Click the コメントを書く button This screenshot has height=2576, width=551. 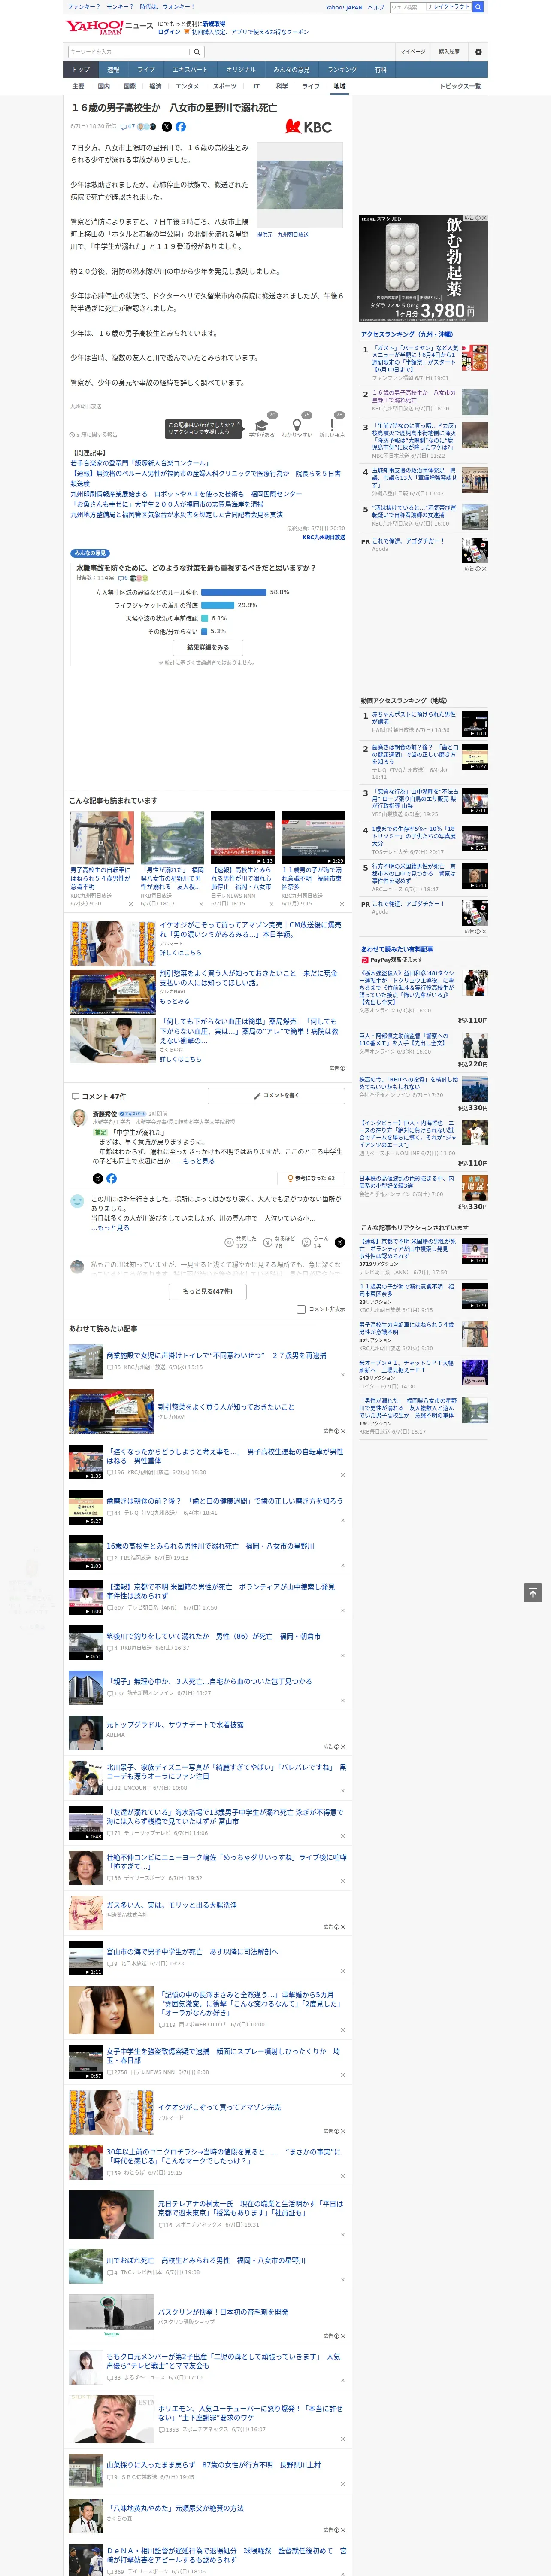pos(276,1096)
